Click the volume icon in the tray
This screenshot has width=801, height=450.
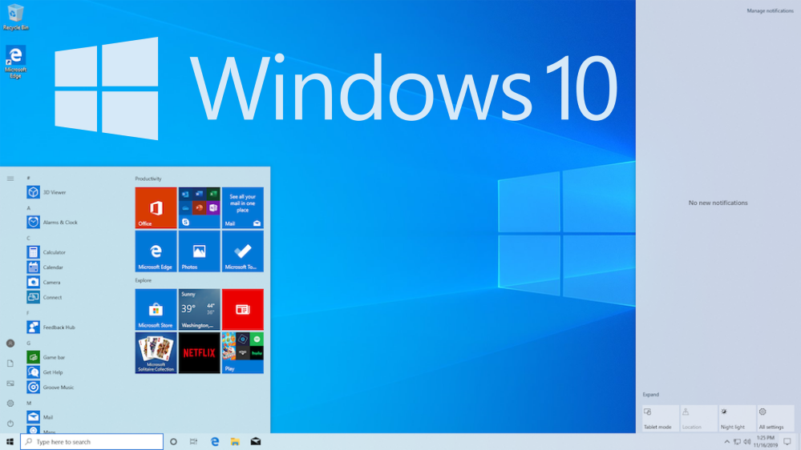coord(747,442)
